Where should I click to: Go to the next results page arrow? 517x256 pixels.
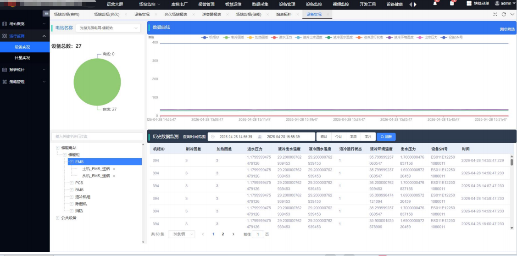(x=233, y=234)
